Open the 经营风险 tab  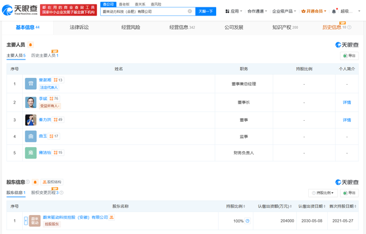click(x=131, y=27)
